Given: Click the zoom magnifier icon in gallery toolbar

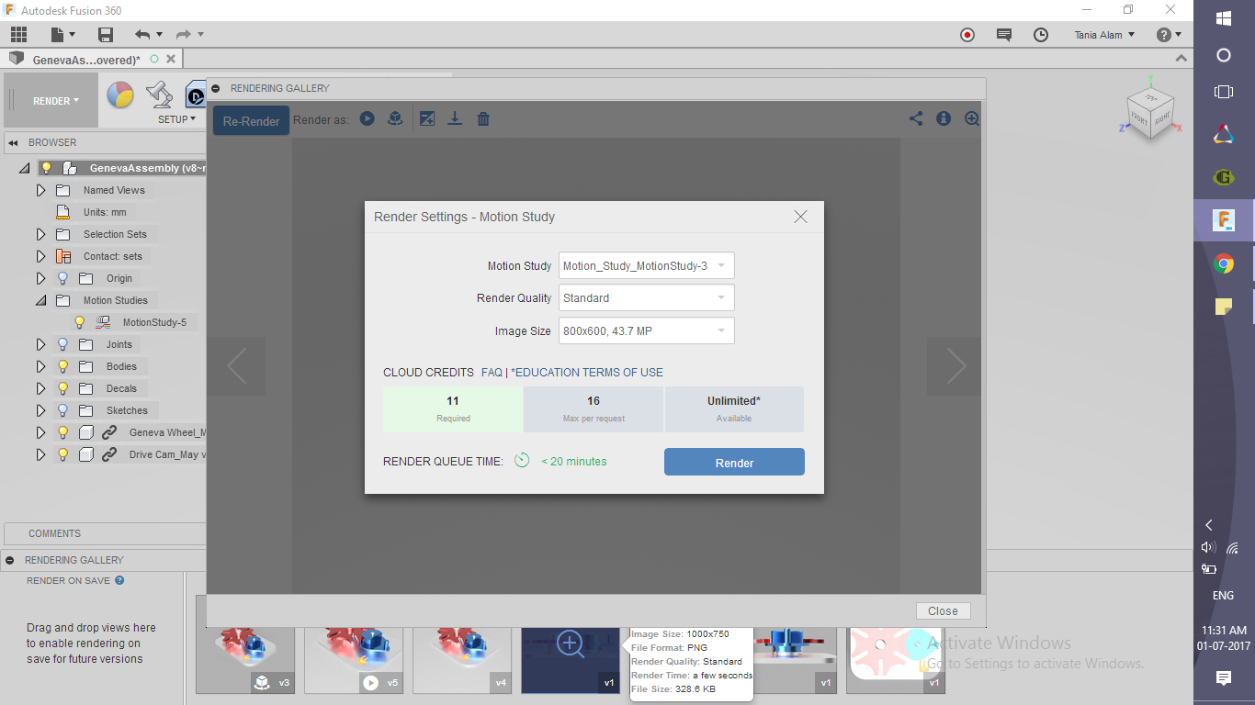Looking at the screenshot, I should tap(972, 118).
